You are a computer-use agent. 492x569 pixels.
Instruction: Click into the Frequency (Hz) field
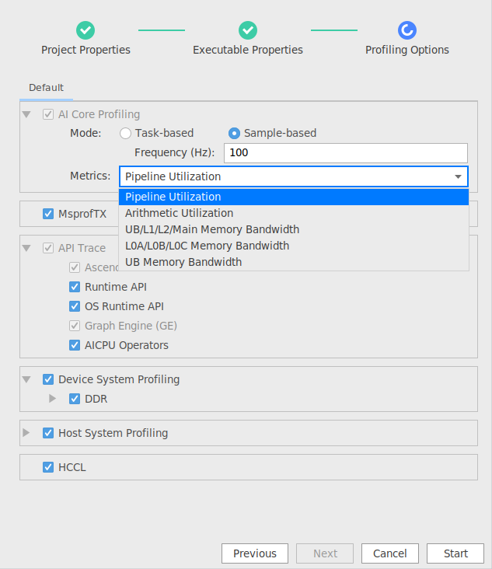[345, 153]
